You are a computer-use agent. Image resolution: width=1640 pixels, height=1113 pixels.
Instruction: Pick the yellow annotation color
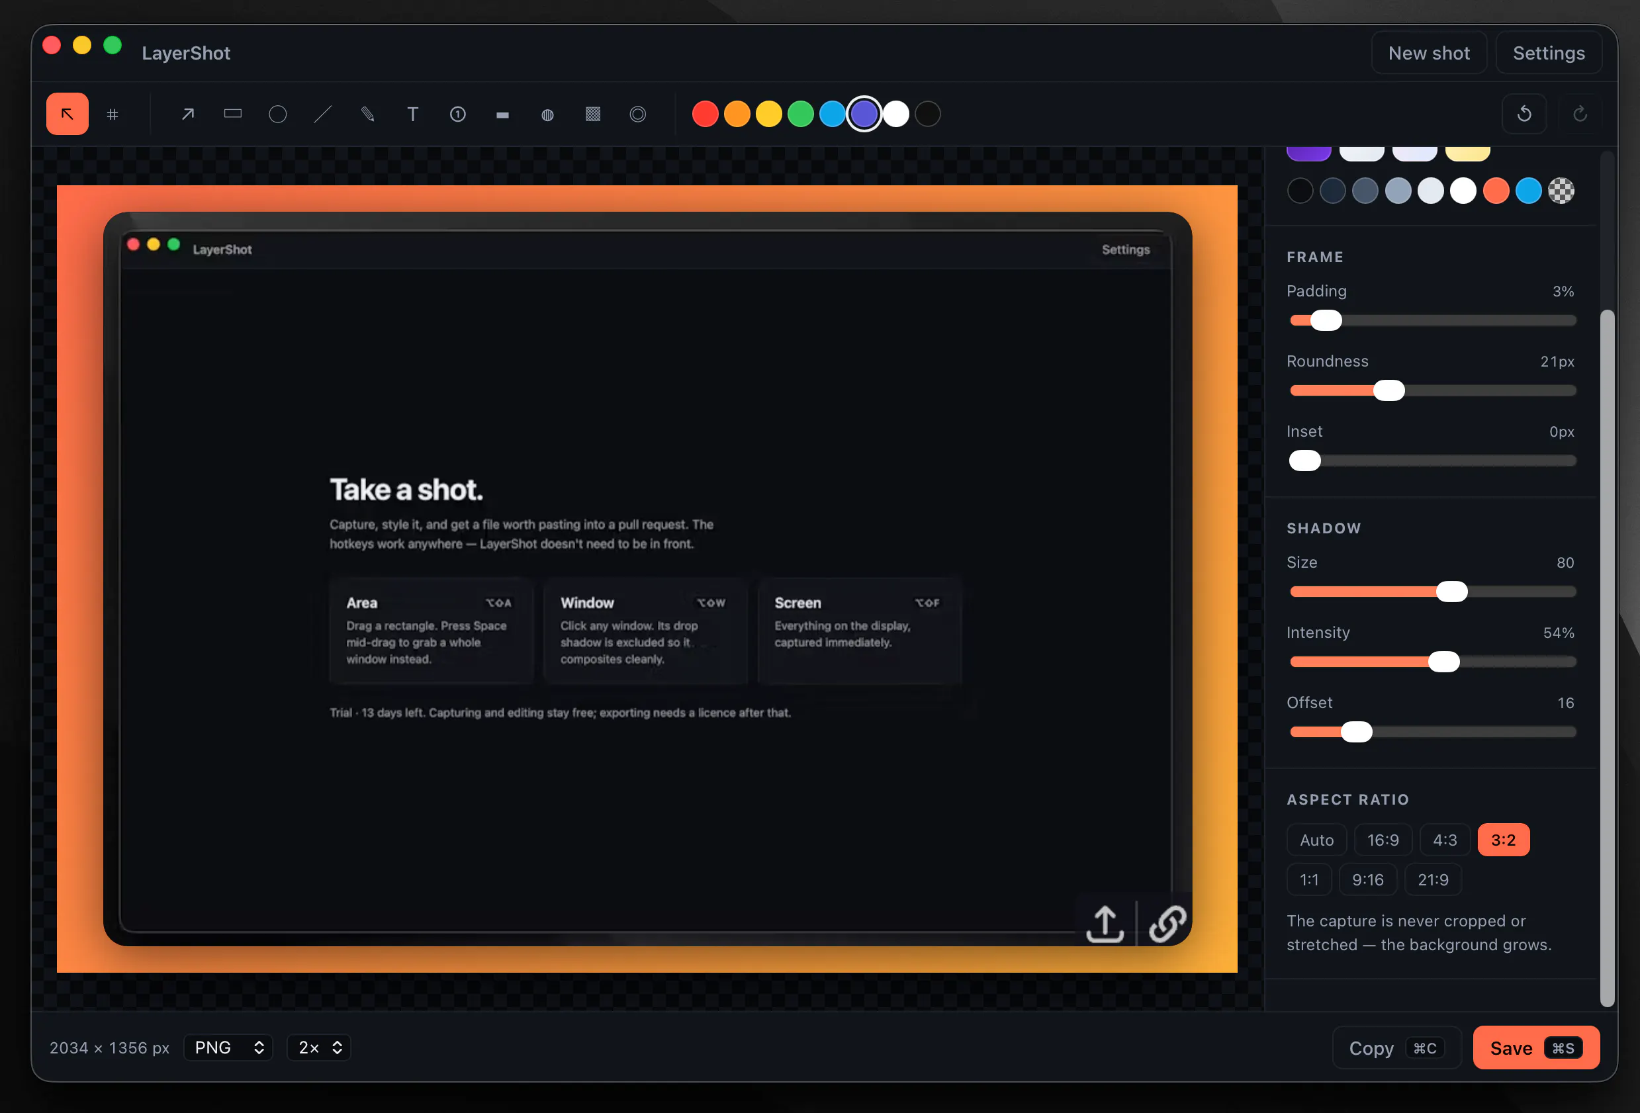click(x=769, y=114)
